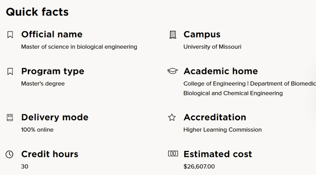Click the graduation cap icon beside Academic home
This screenshot has width=316, height=175.
(x=172, y=71)
